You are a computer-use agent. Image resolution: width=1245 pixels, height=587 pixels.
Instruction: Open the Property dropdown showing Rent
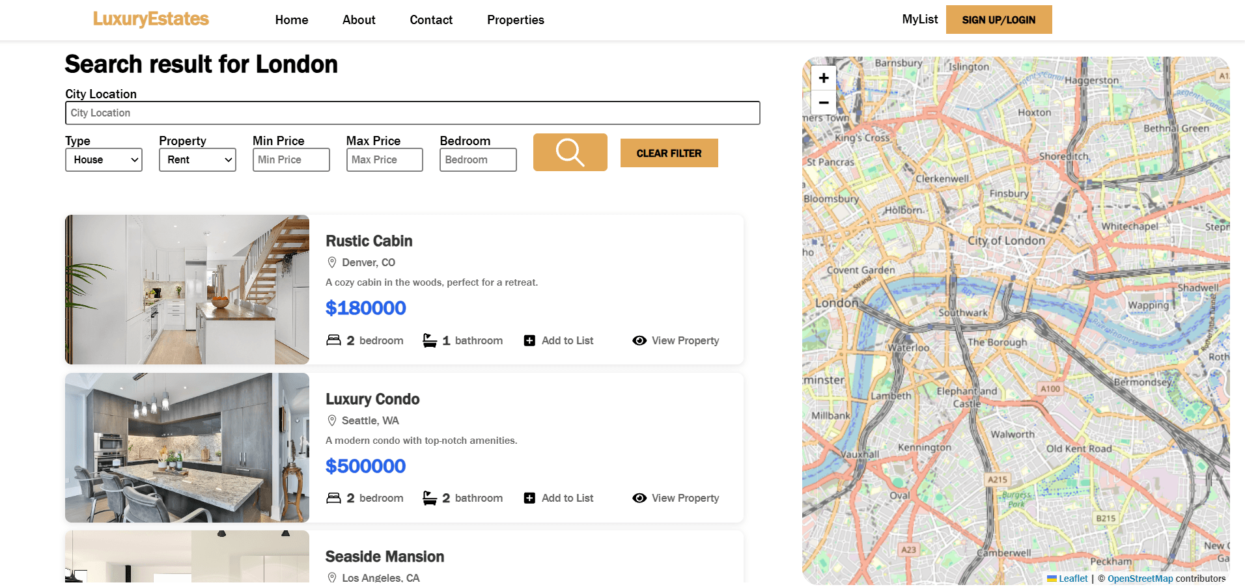tap(197, 159)
